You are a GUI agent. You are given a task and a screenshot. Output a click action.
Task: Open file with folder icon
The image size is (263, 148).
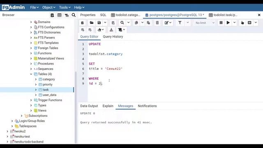pyautogui.click(x=92, y=23)
